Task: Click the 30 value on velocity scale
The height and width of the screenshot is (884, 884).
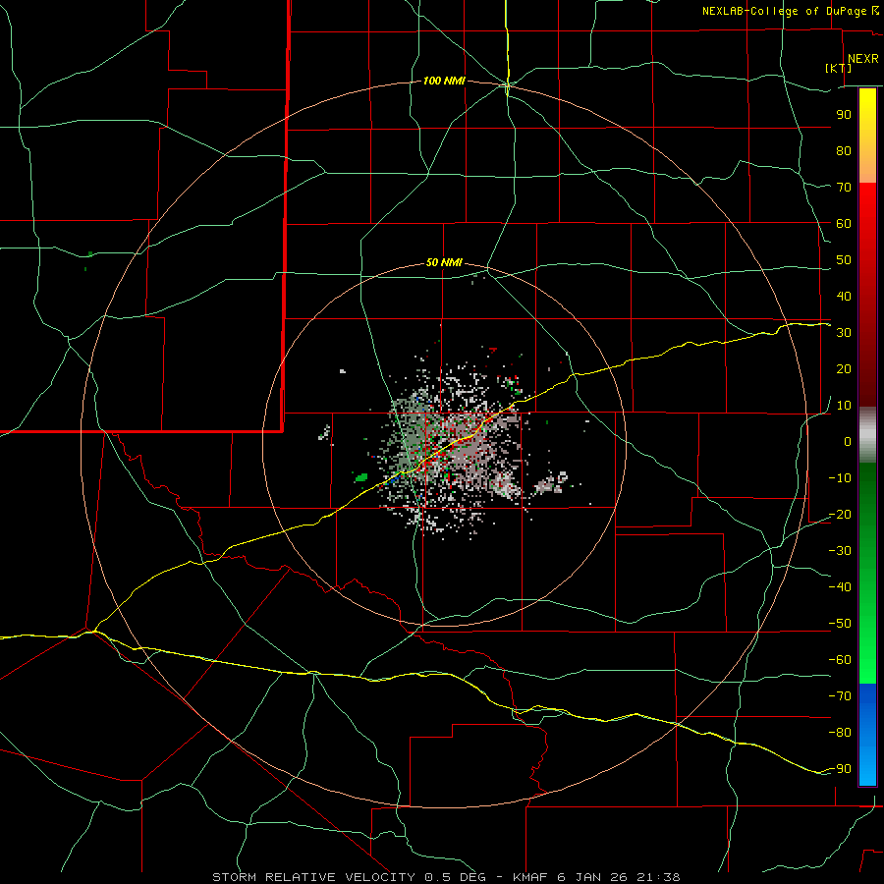Action: click(x=844, y=333)
